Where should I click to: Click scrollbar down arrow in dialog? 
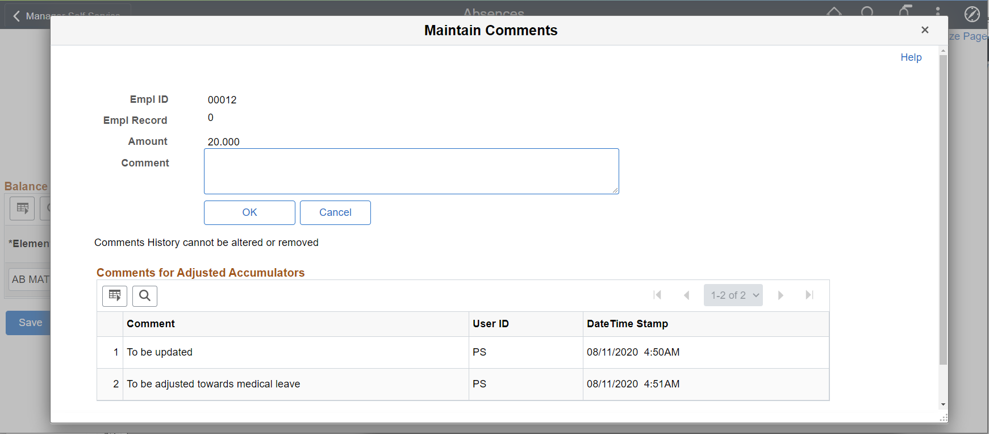pos(943,404)
